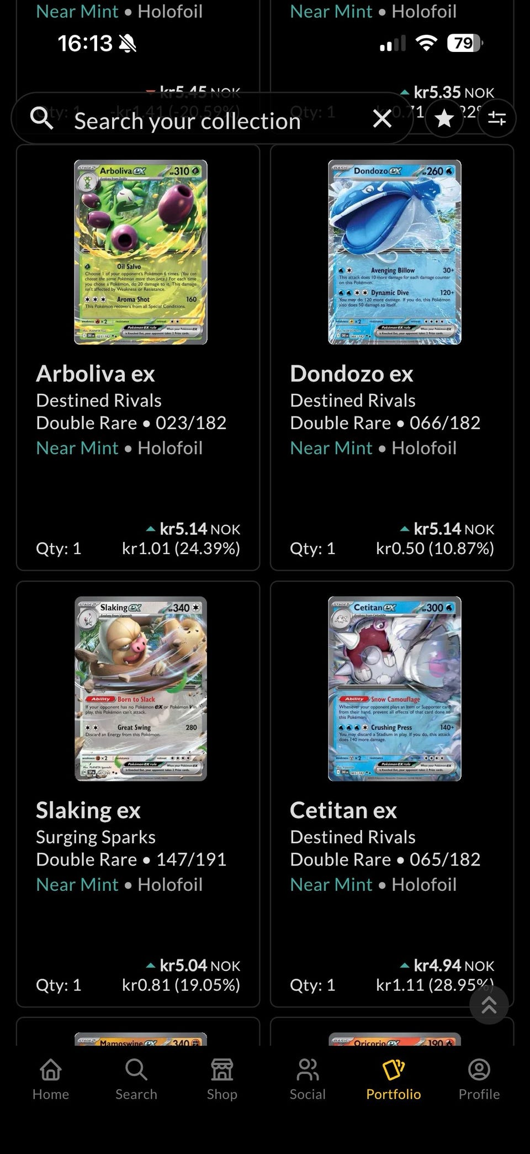Select the Cetitan ex card thumbnail
Image resolution: width=530 pixels, height=1154 pixels.
[x=395, y=688]
